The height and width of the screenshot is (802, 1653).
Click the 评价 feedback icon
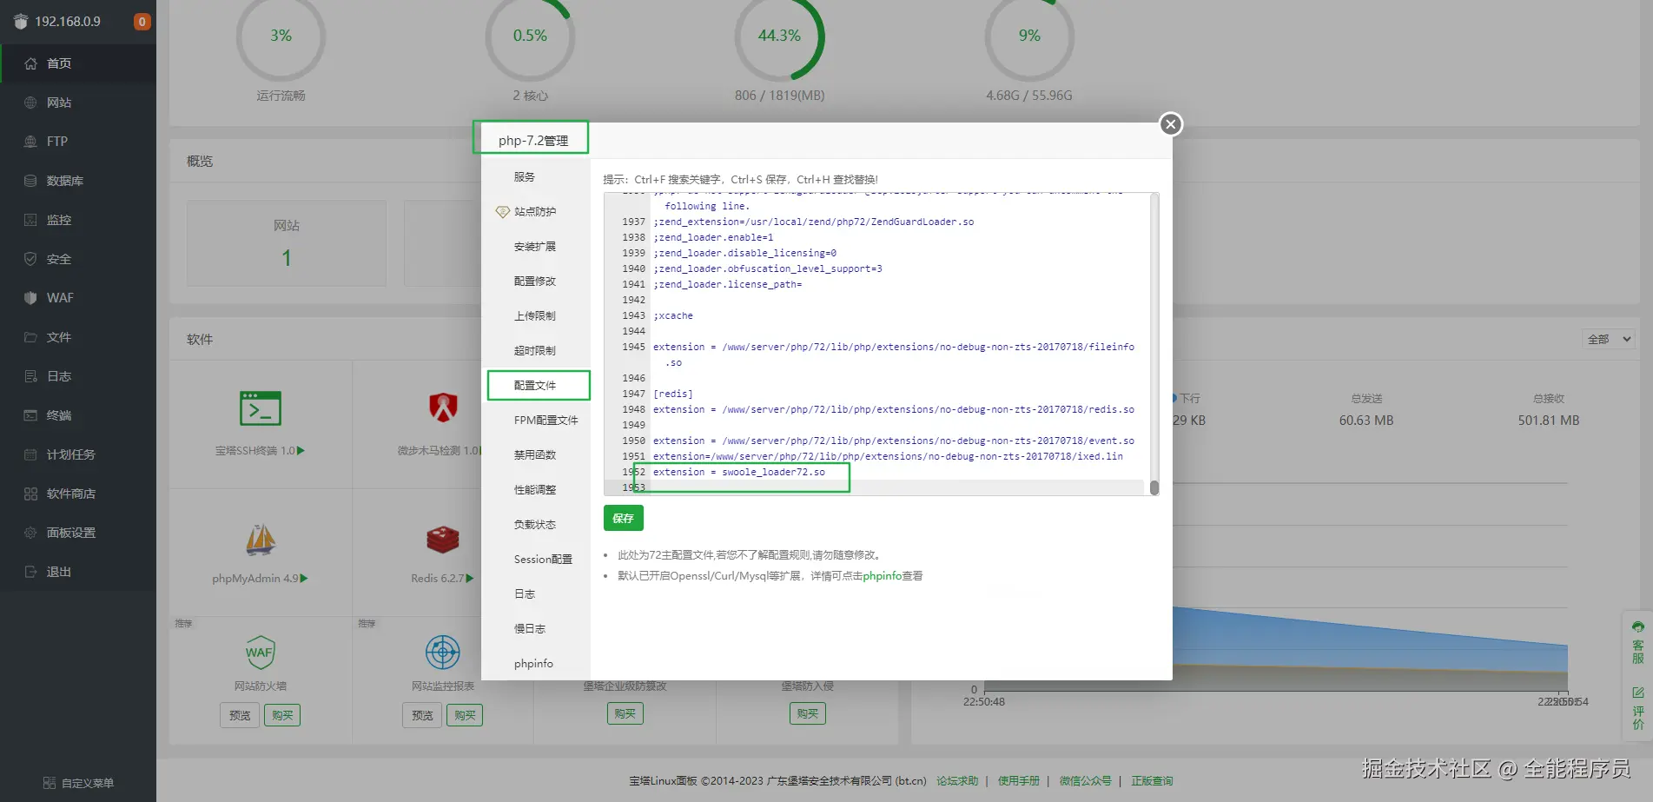pyautogui.click(x=1638, y=693)
